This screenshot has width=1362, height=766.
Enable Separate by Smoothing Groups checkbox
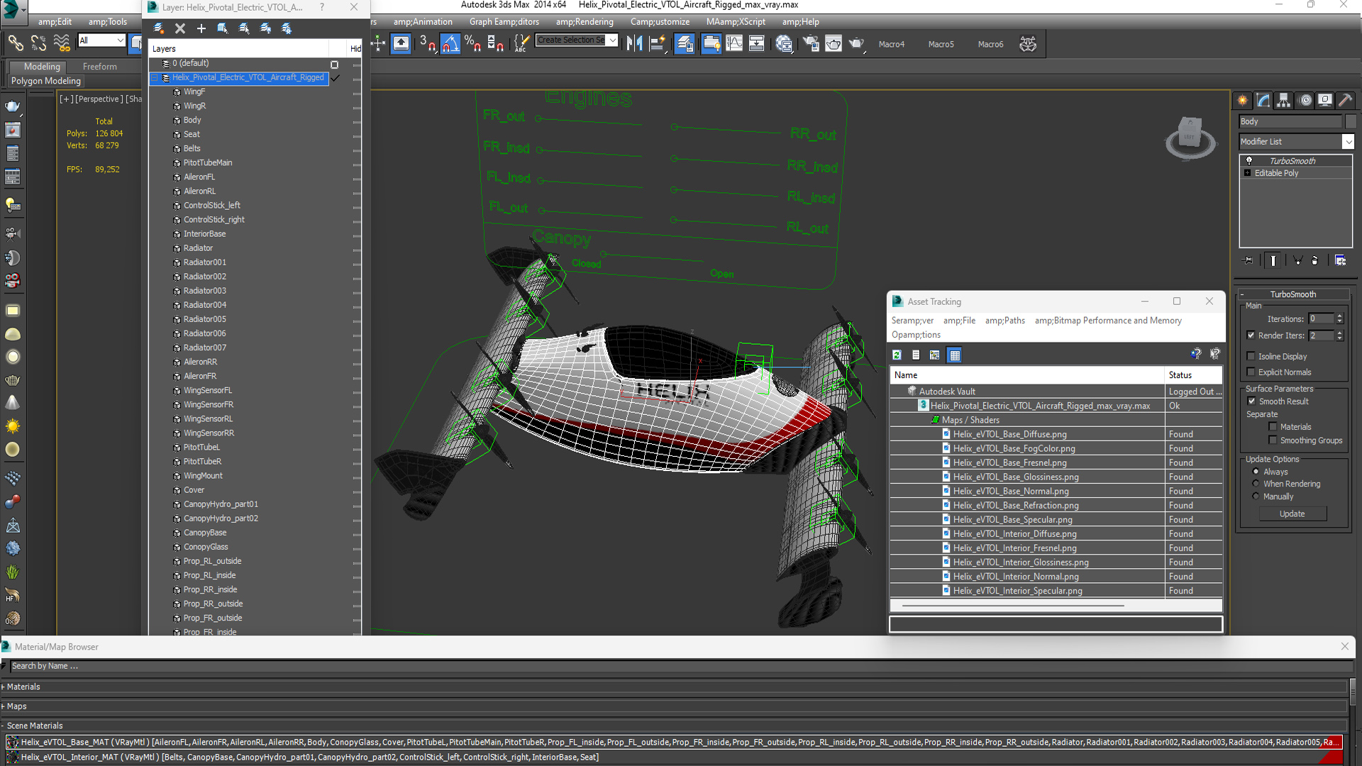point(1273,440)
